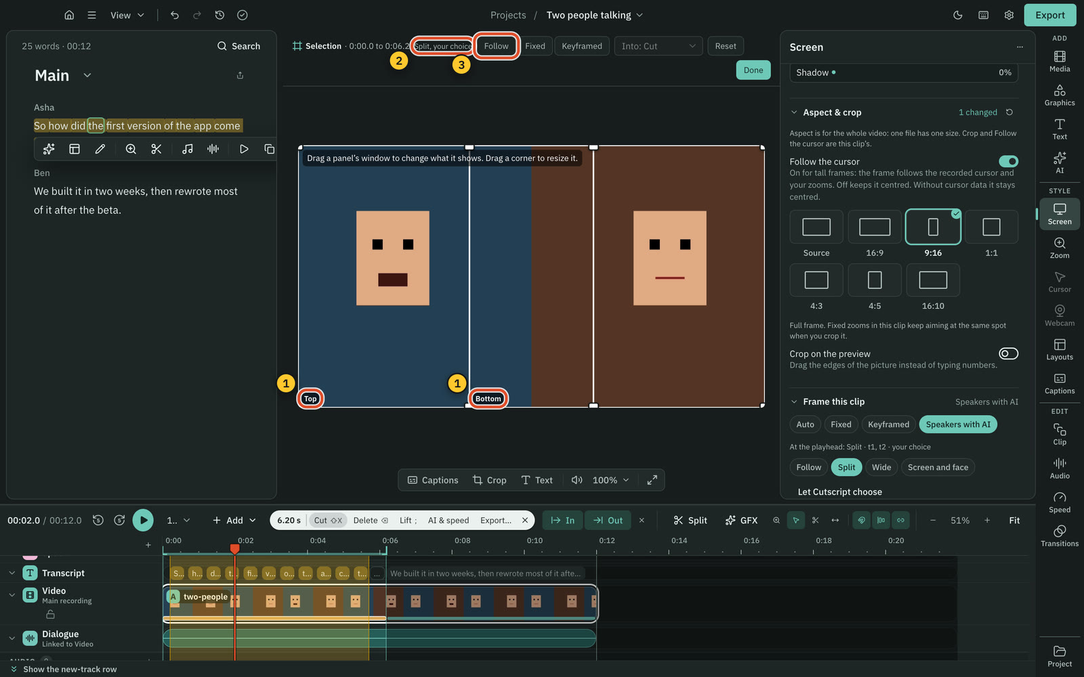Image resolution: width=1084 pixels, height=677 pixels.
Task: Reset the Aspect & crop changes
Action: click(x=1009, y=112)
